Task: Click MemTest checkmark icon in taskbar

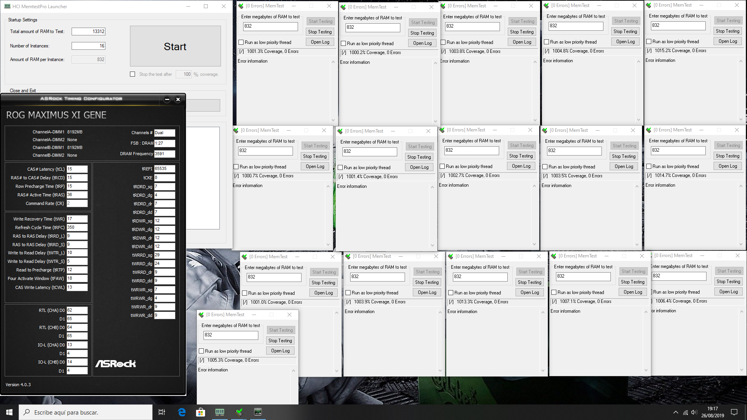Action: click(x=239, y=412)
